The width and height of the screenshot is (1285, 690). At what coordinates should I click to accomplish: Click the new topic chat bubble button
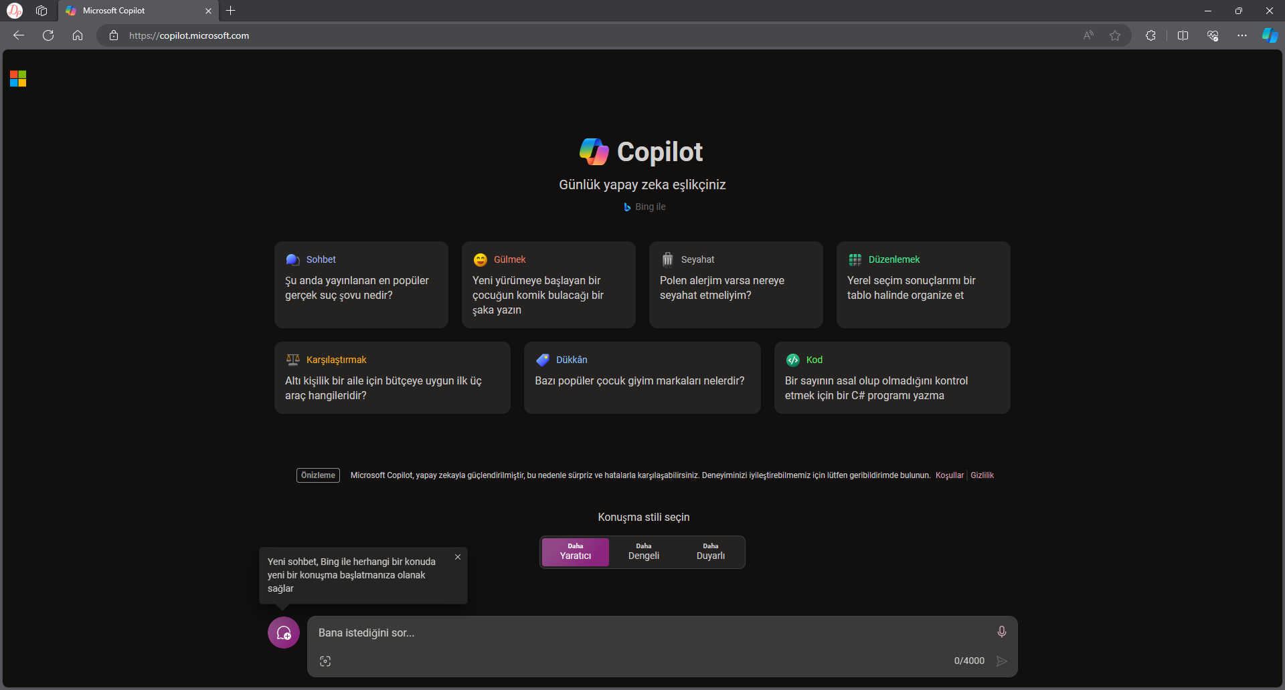coord(284,632)
